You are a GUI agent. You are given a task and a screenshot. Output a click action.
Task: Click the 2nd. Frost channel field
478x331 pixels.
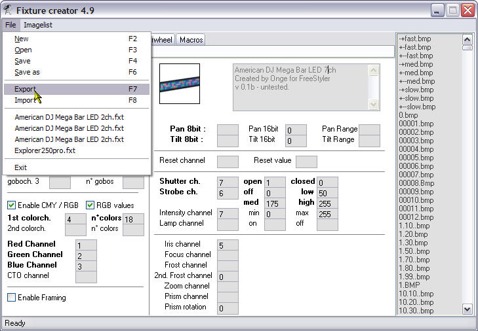(x=228, y=277)
